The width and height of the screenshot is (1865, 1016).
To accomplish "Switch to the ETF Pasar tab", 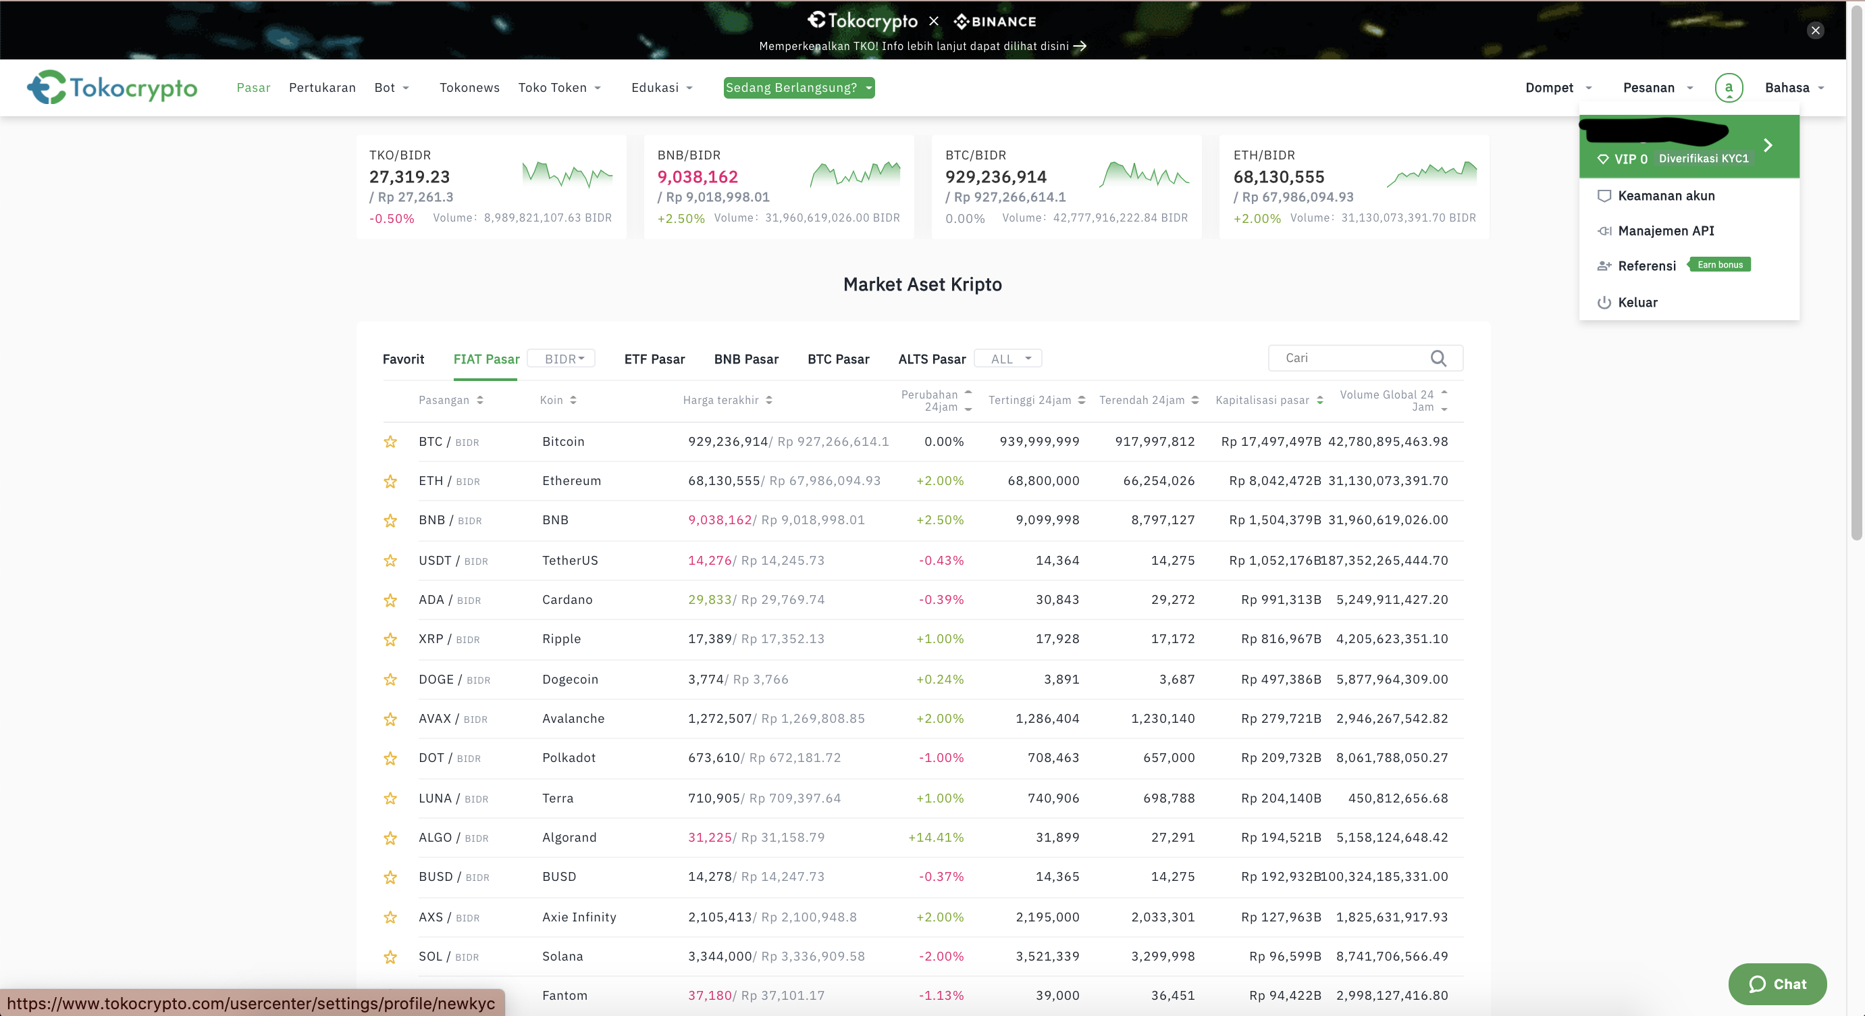I will coord(654,359).
